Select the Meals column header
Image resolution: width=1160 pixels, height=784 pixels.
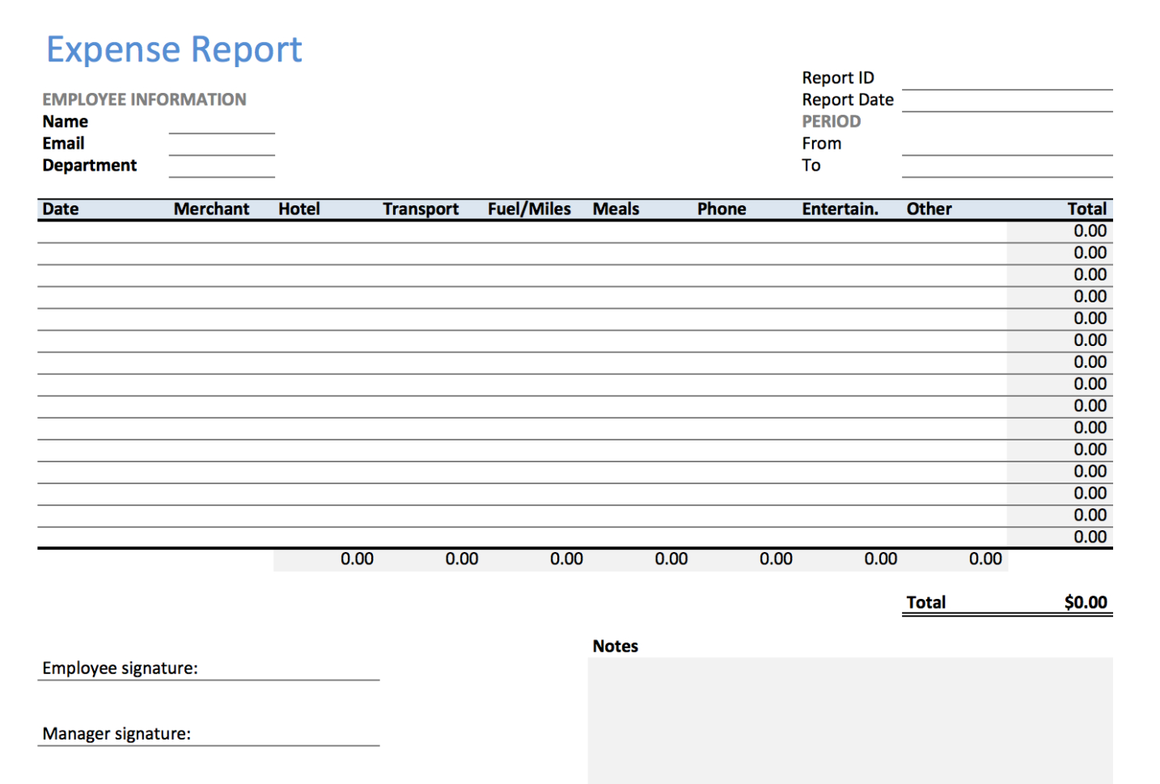[616, 209]
